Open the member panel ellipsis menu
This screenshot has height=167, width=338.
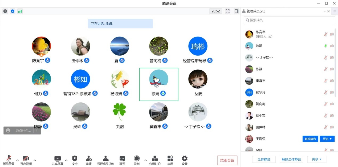click(324, 11)
